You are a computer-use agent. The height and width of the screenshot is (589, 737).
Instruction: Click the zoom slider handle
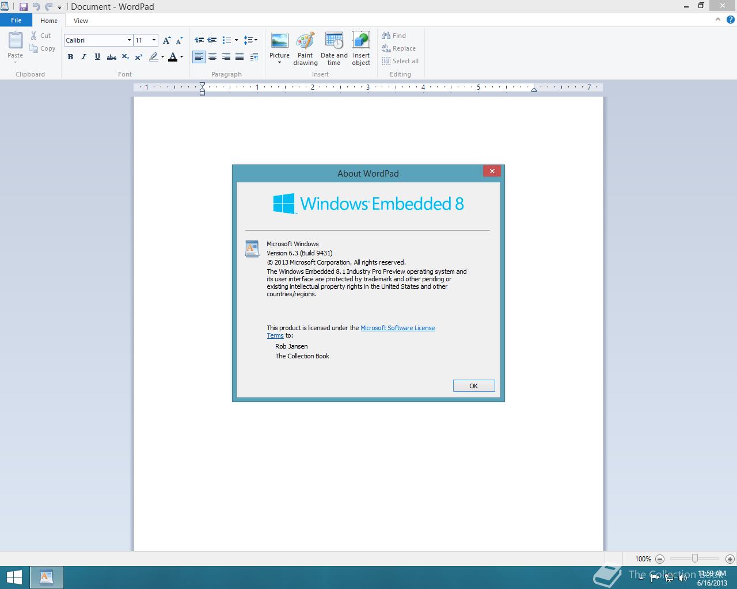[x=695, y=559]
